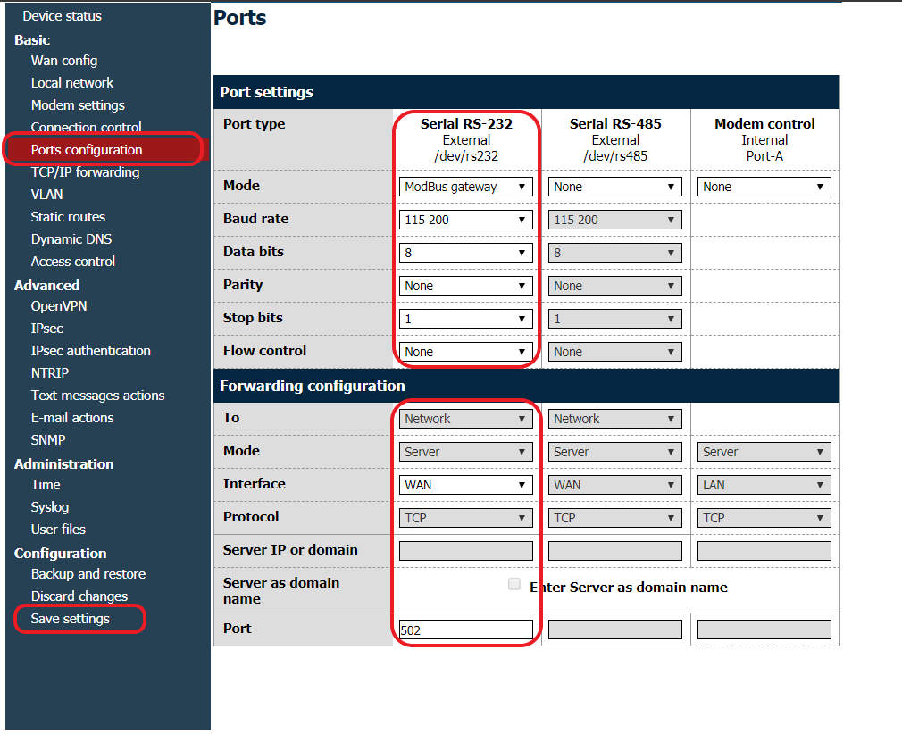902x734 pixels.
Task: Open Modem settings page
Action: tap(78, 105)
